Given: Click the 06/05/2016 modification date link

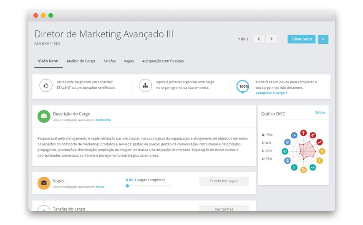Looking at the screenshot, I should pyautogui.click(x=103, y=120).
